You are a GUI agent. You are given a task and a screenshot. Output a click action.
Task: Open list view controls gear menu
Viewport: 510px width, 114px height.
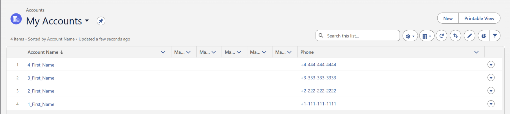410,36
